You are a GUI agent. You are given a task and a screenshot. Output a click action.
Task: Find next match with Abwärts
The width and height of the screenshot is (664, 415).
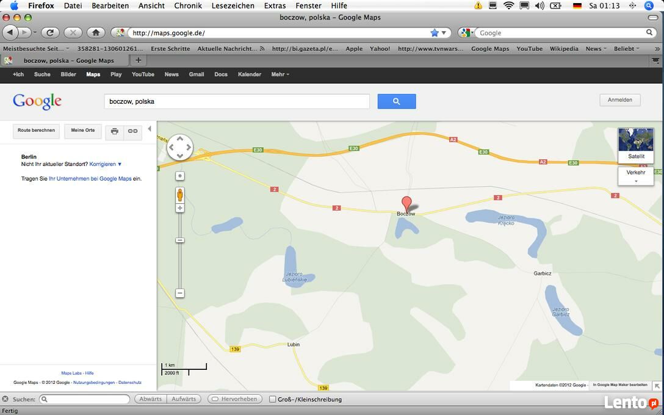[150, 399]
